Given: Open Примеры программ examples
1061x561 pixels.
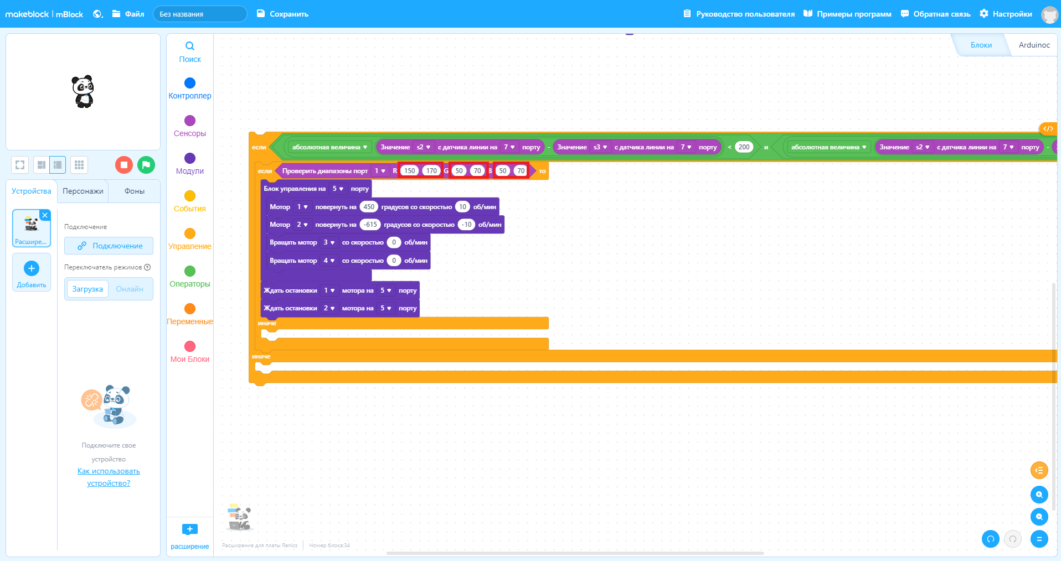Looking at the screenshot, I should pos(848,14).
